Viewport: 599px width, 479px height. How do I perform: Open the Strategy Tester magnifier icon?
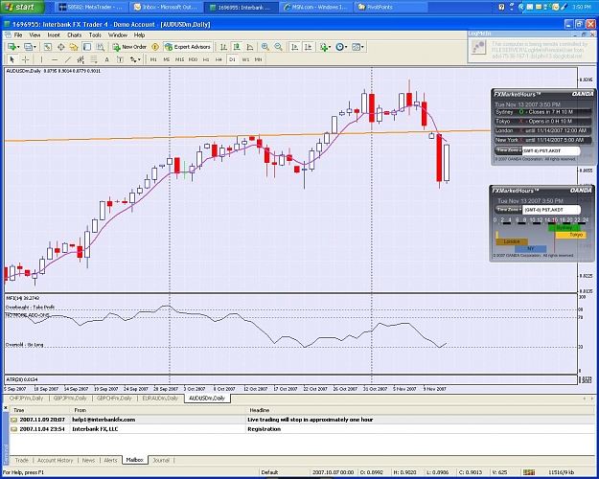(100, 47)
